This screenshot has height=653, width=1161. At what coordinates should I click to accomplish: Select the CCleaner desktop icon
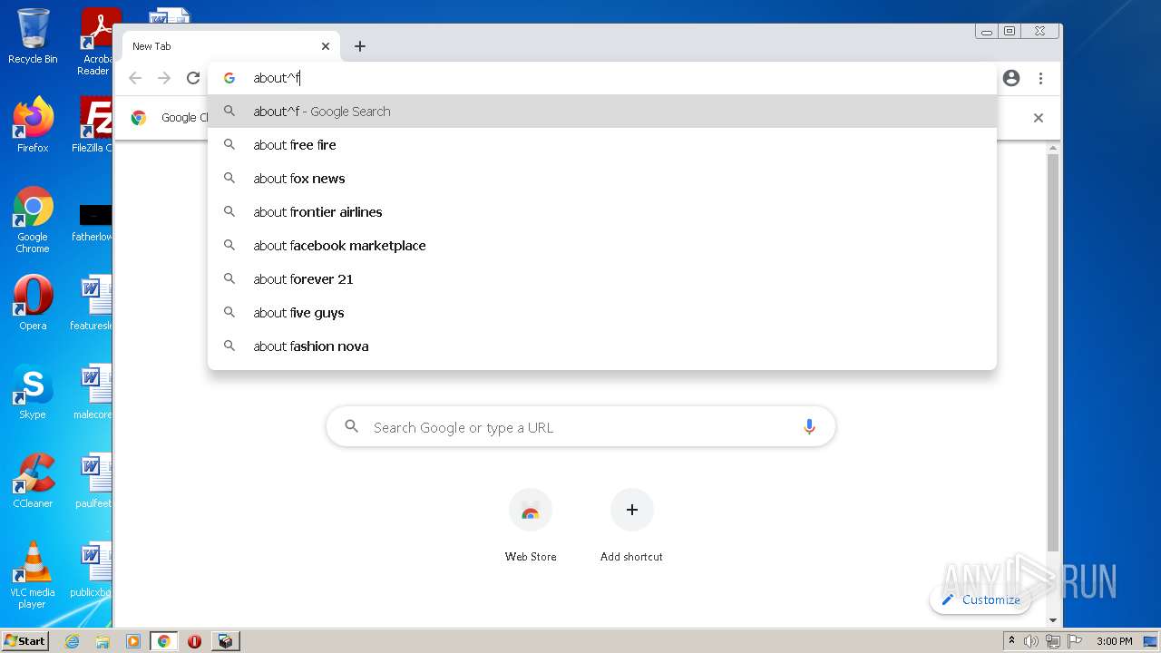click(33, 480)
